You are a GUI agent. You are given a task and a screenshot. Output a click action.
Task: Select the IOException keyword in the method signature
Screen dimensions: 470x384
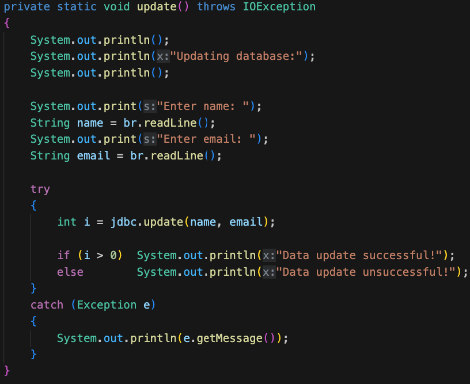point(279,7)
